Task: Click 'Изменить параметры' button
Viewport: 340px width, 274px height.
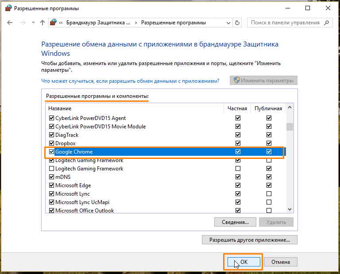Action: (263, 81)
